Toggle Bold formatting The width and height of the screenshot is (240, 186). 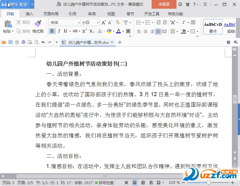52,31
